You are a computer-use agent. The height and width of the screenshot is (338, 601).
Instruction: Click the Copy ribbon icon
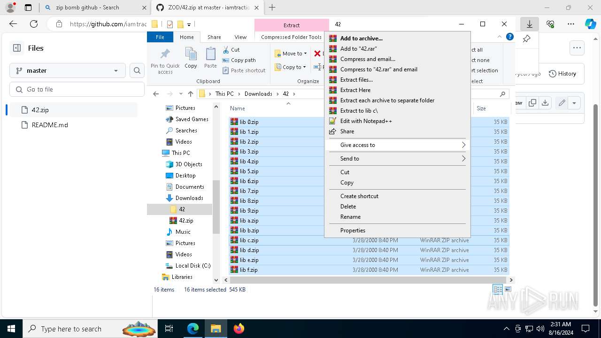(x=191, y=58)
